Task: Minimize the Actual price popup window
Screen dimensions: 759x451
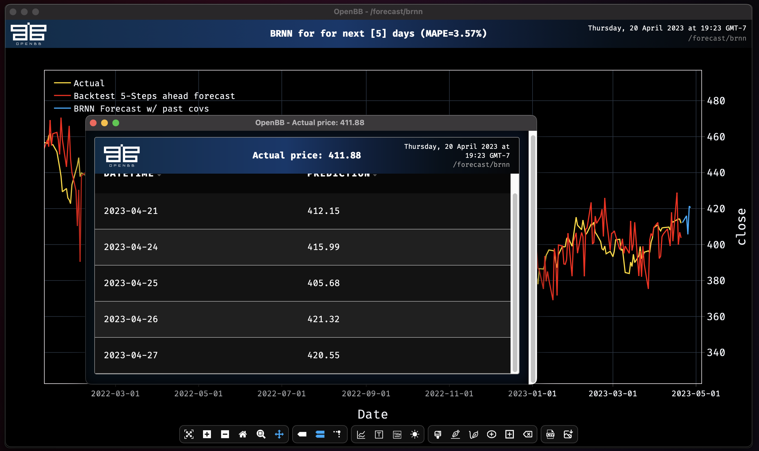Action: (x=104, y=123)
